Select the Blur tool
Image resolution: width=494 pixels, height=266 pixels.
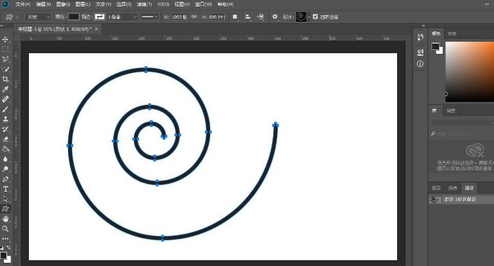point(5,159)
